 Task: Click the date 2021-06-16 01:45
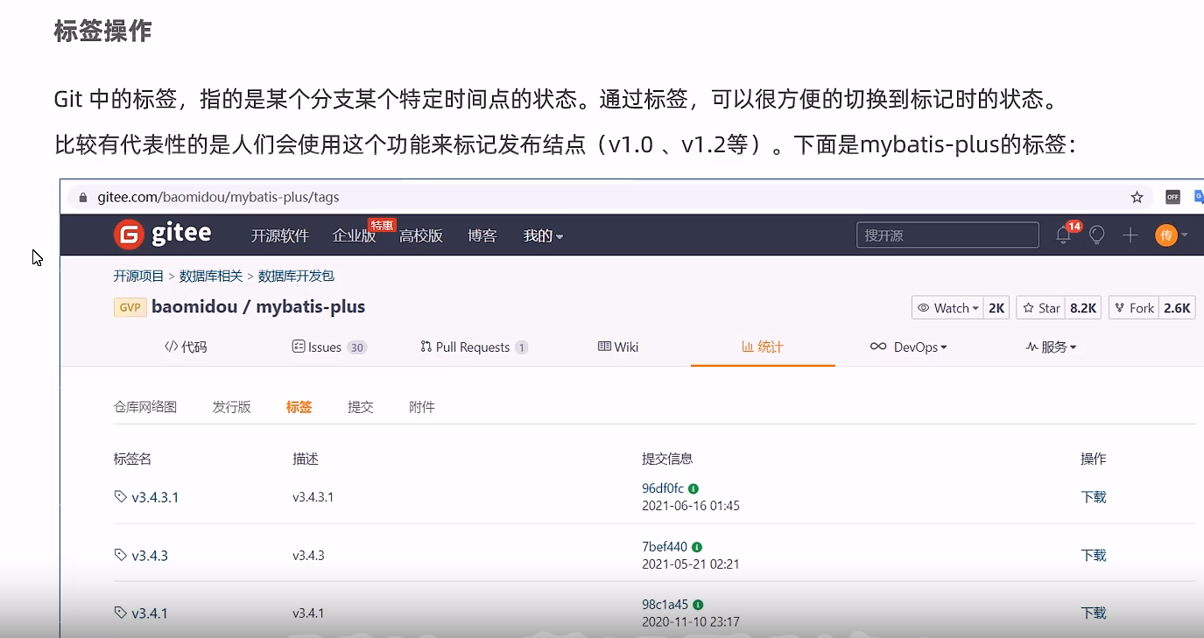click(691, 506)
